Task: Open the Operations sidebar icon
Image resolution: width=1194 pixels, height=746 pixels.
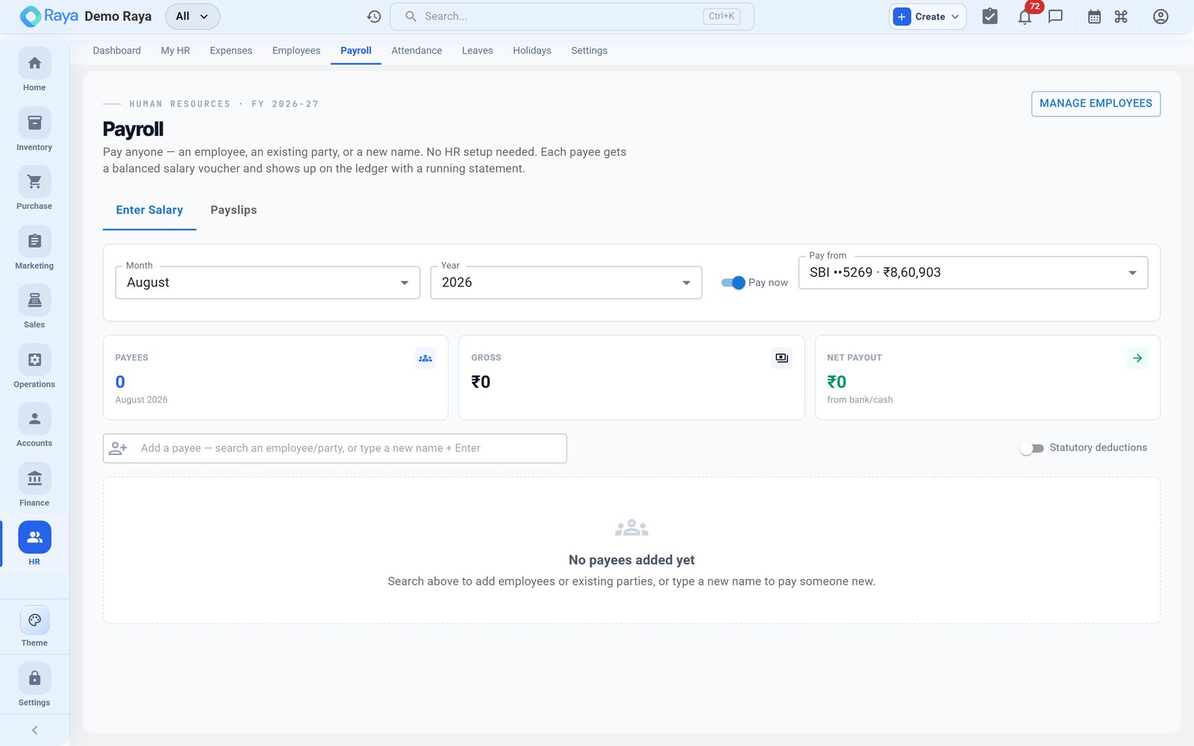Action: 34,360
